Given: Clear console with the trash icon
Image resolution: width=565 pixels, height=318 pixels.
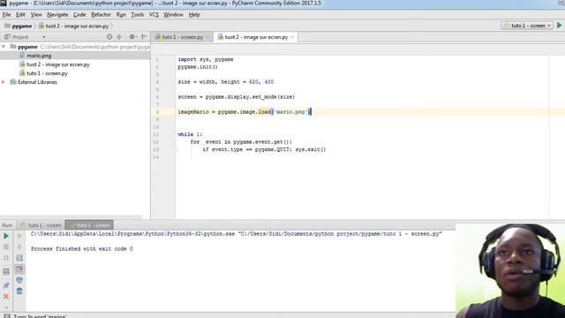Looking at the screenshot, I should pos(19,291).
